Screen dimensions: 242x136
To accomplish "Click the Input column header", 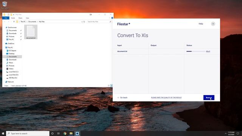I will [x=119, y=45].
